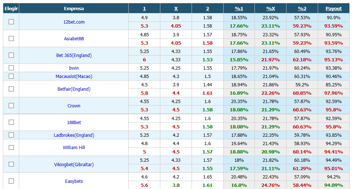Tick the Macauslot(Macao) checkbox
Image resolution: width=353 pixels, height=189 pixels.
click(11, 76)
